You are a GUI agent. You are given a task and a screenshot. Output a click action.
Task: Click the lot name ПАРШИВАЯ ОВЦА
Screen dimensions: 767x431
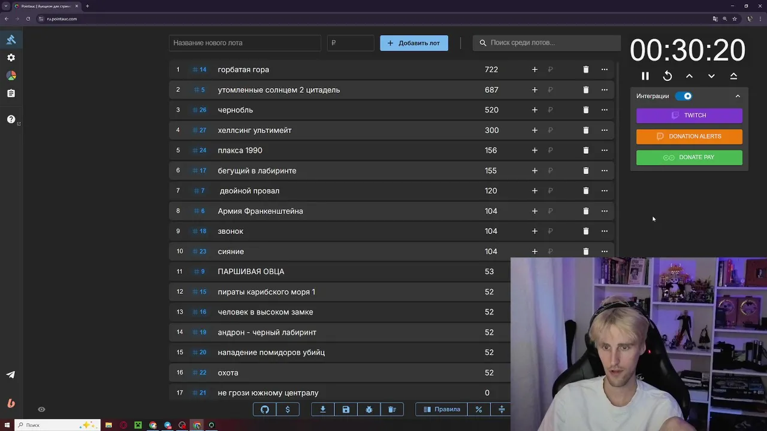click(251, 271)
